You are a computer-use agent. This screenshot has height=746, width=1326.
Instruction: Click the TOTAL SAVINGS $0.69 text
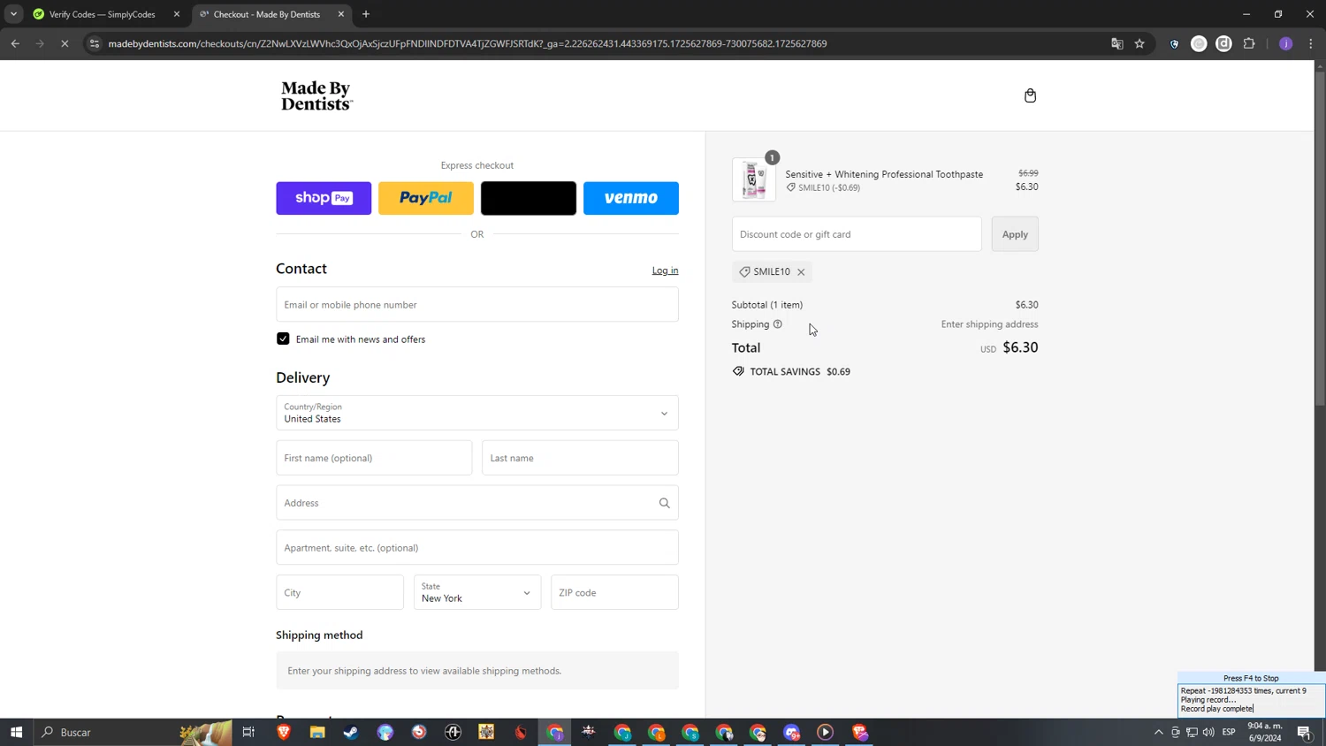pos(800,372)
